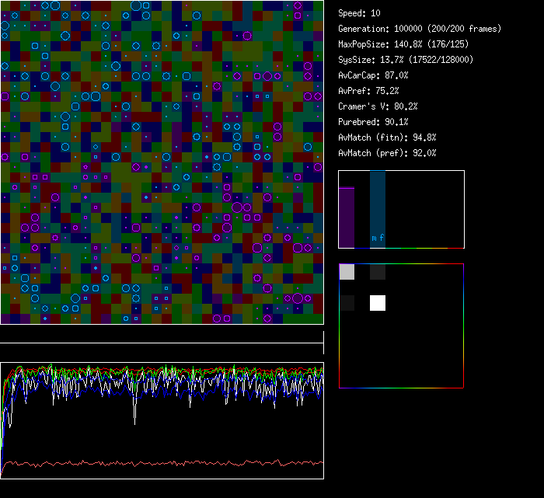Click the Cramer's V: 80.2% statistic
Image resolution: width=544 pixels, height=498 pixels.
point(378,106)
